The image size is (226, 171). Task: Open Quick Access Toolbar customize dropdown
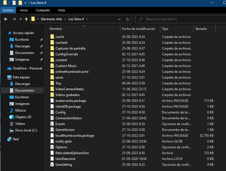[25, 3]
